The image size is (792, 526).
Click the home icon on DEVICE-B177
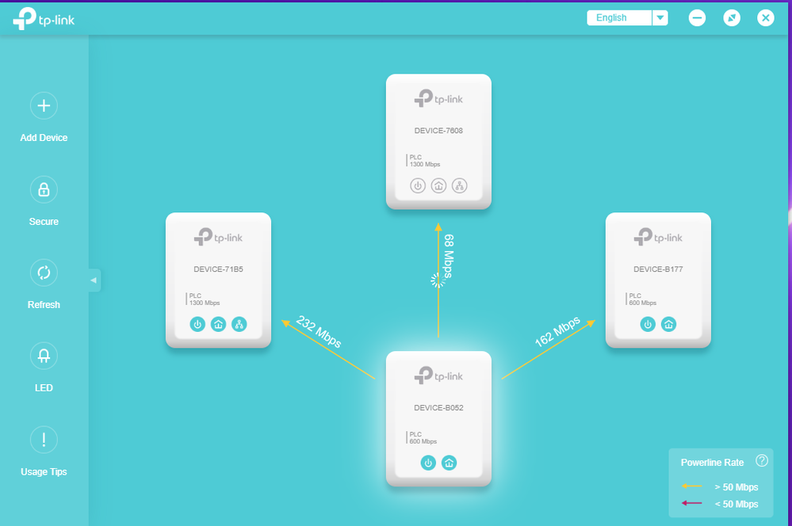[x=669, y=324]
